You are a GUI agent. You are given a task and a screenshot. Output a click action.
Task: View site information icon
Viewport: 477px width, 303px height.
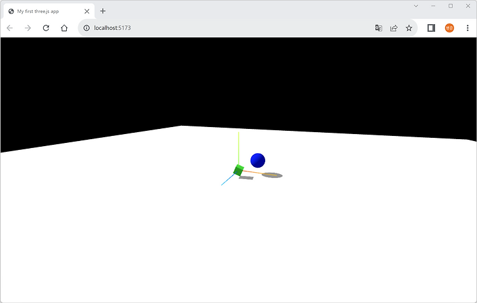click(86, 28)
